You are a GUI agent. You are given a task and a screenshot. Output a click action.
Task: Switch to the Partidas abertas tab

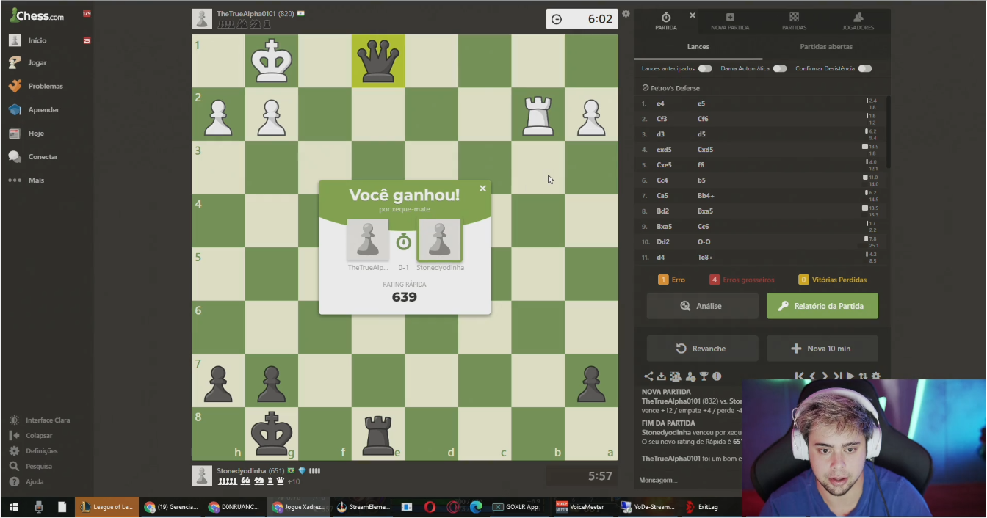click(x=826, y=47)
